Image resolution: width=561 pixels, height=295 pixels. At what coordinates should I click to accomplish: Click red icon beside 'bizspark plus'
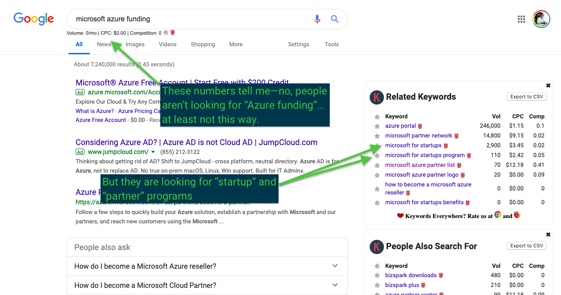pyautogui.click(x=424, y=286)
